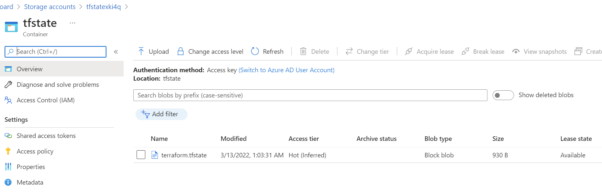This screenshot has width=602, height=193.
Task: Click the Change tier arrows icon
Action: (x=349, y=51)
